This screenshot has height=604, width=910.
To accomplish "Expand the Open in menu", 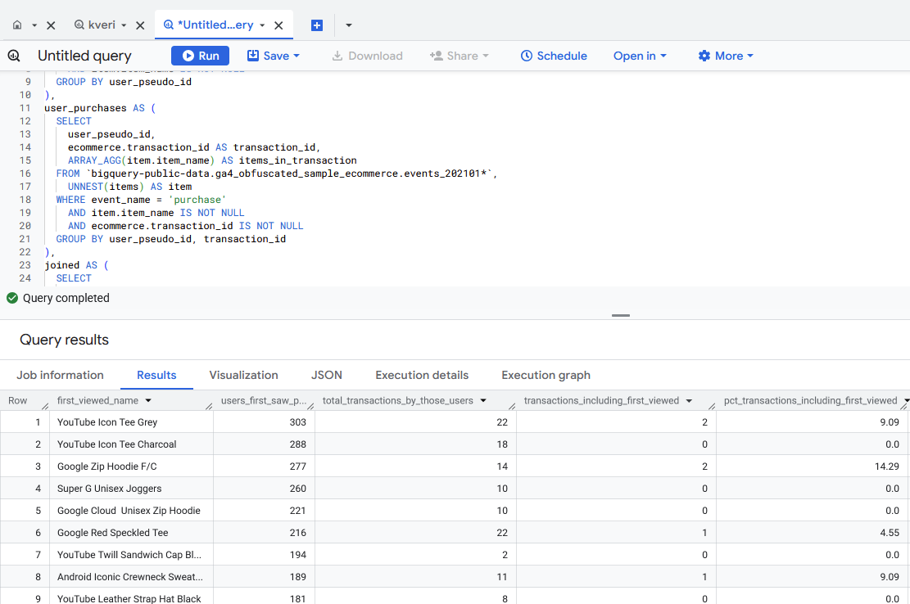I will 640,56.
